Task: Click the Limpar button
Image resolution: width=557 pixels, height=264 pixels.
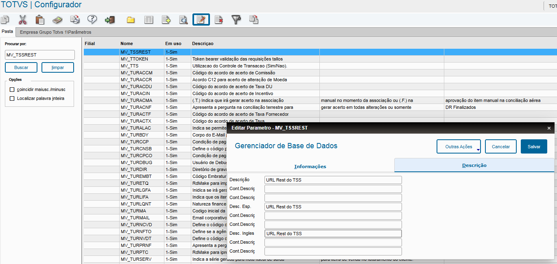Action: [58, 67]
